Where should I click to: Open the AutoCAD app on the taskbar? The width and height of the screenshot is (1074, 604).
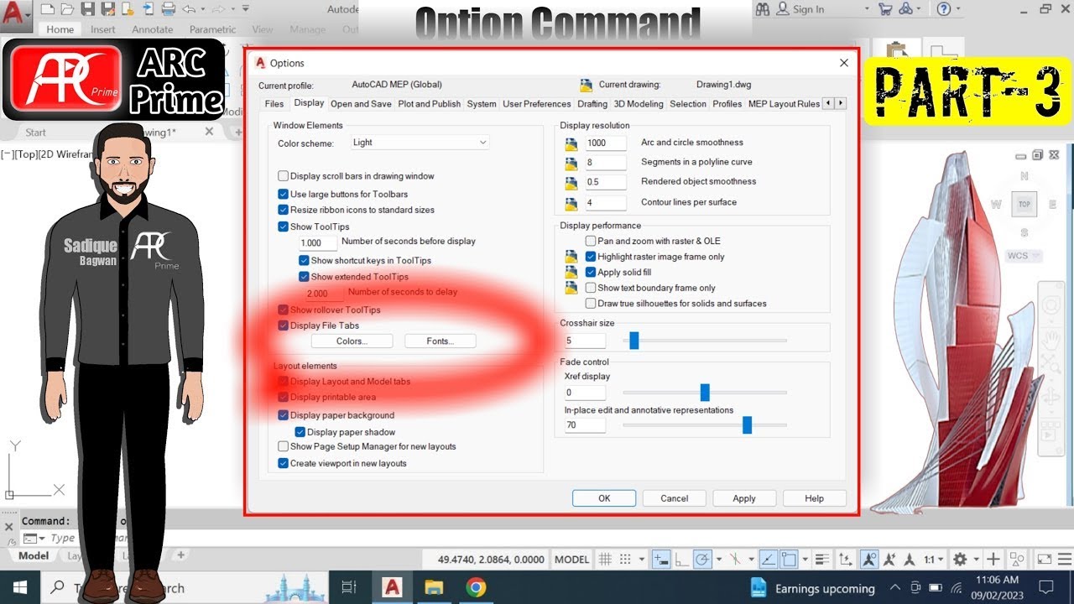pyautogui.click(x=392, y=587)
